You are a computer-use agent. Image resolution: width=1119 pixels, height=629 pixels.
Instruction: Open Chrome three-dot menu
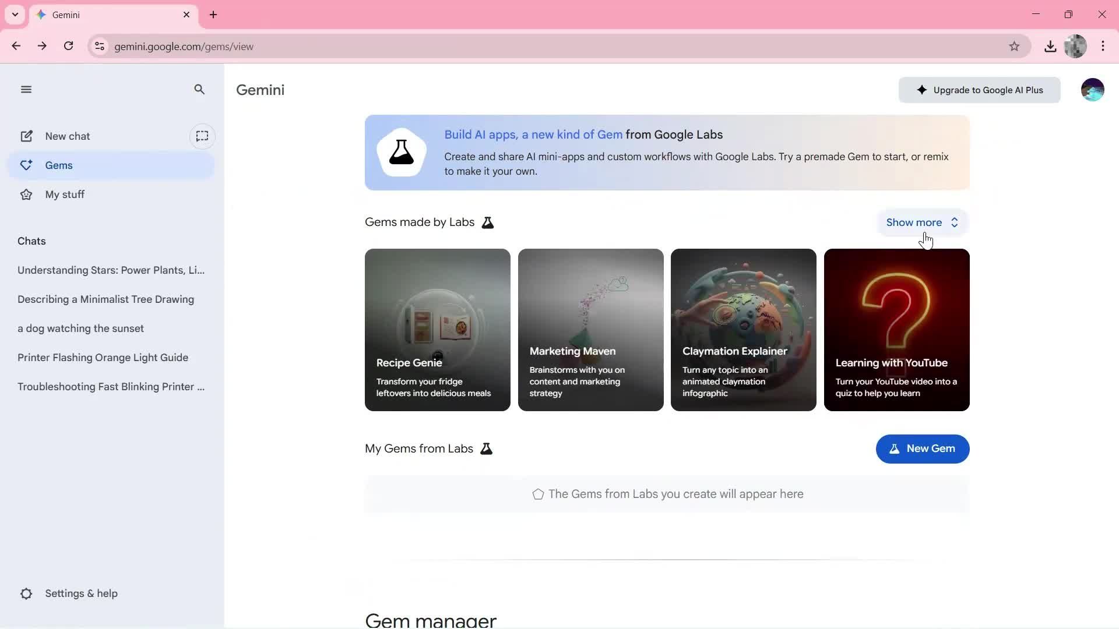[x=1103, y=47]
